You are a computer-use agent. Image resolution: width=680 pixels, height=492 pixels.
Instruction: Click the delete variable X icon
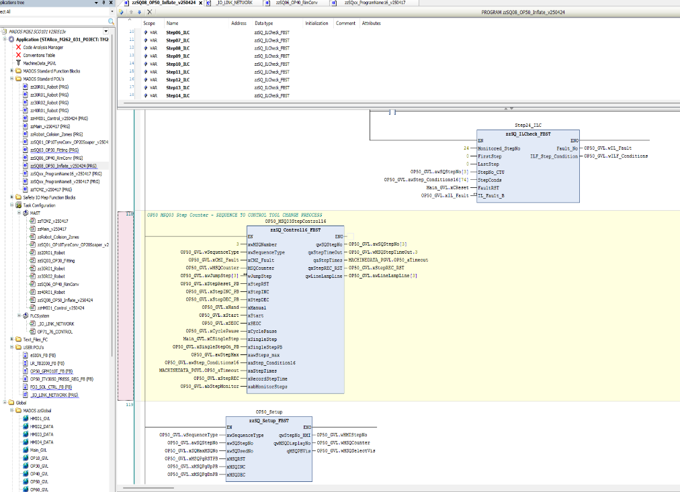[x=149, y=12]
